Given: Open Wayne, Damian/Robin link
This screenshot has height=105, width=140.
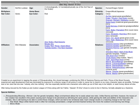Looking at the screenshot, I should (x=114, y=66).
